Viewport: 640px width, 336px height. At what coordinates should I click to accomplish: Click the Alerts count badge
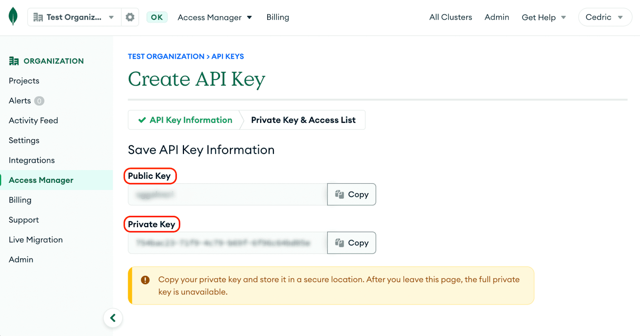(x=39, y=101)
